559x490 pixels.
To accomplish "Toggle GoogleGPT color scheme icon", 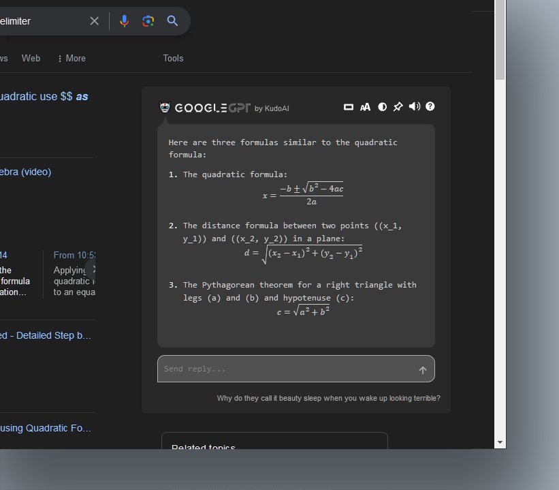I will tap(382, 107).
